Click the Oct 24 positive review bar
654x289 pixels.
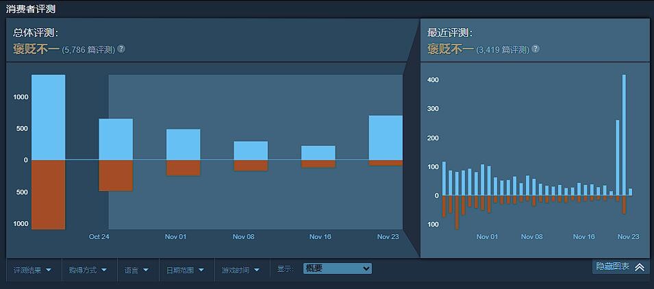[x=116, y=139]
